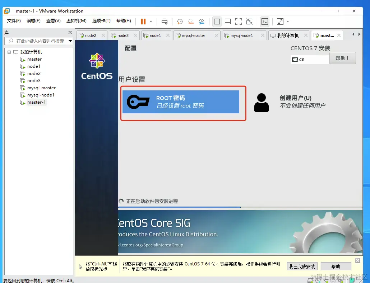Click the 我已完成安装 button
The width and height of the screenshot is (370, 283).
pyautogui.click(x=302, y=267)
